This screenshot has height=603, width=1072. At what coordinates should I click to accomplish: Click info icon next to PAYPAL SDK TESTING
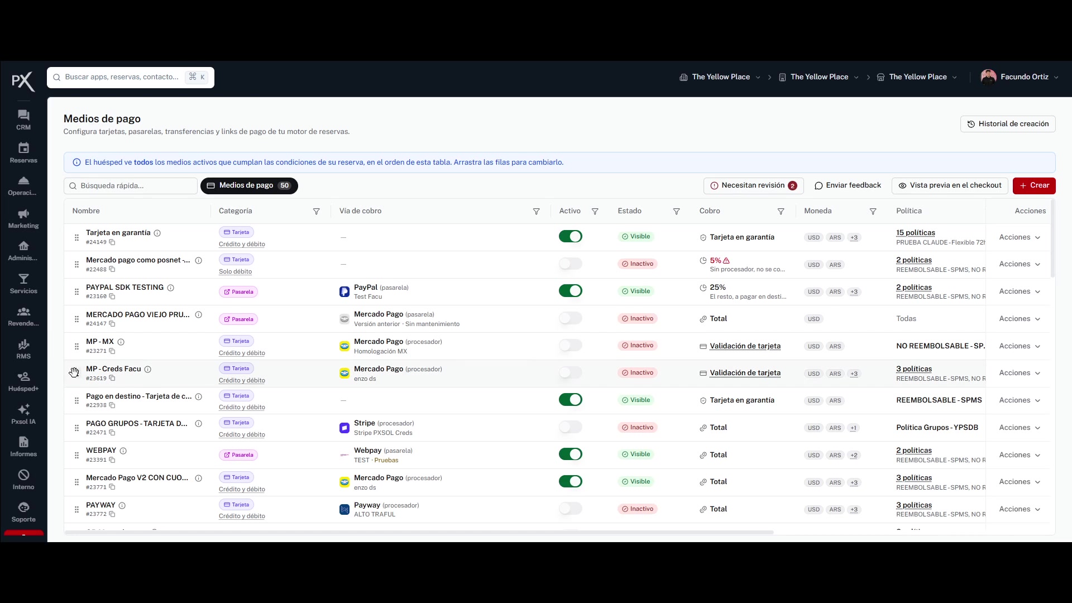171,288
